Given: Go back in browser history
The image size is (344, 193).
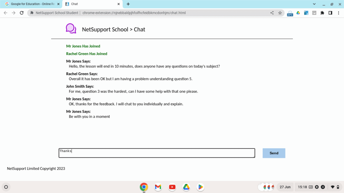Looking at the screenshot, I should (5, 13).
